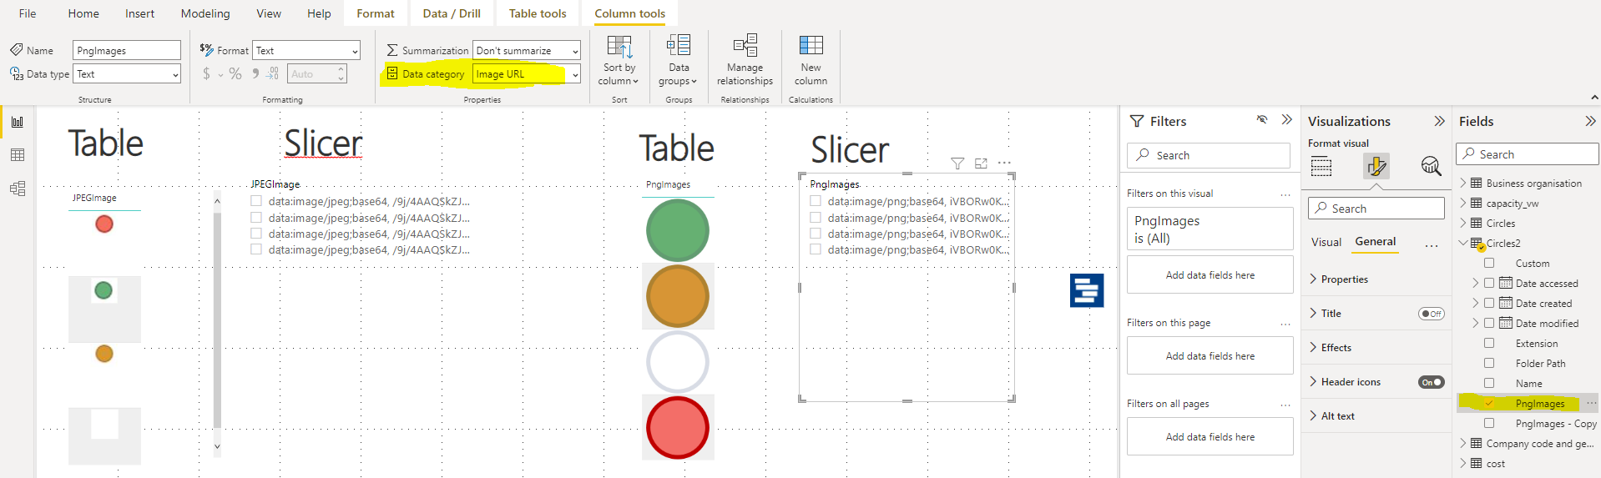This screenshot has width=1601, height=478.
Task: Open Manage relationships dialog
Action: (745, 60)
